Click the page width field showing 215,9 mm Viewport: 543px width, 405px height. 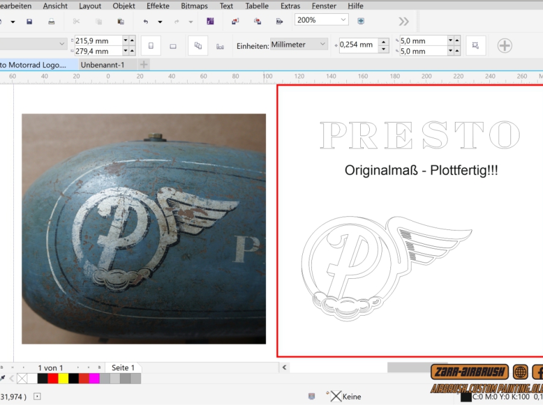click(98, 40)
